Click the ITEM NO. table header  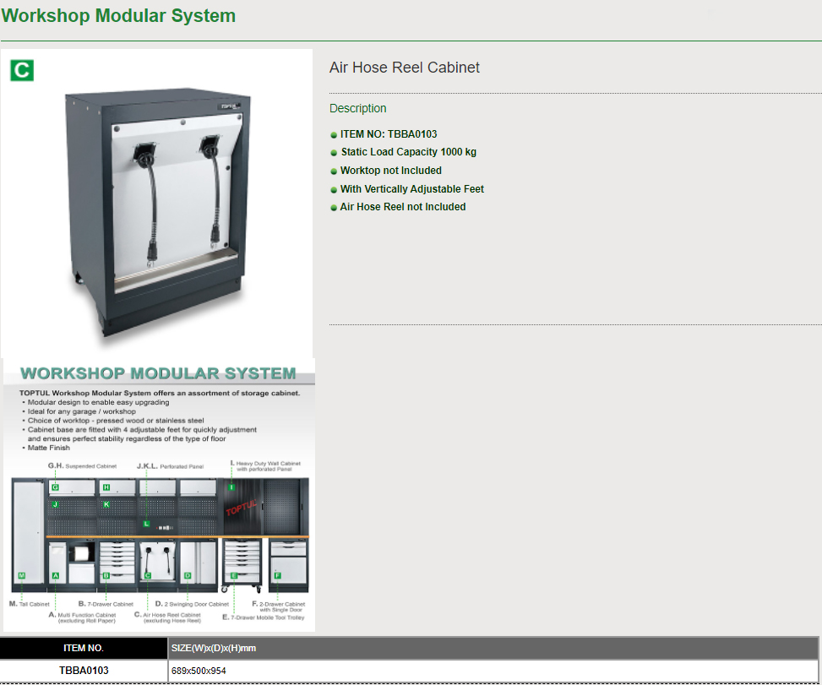(x=84, y=649)
